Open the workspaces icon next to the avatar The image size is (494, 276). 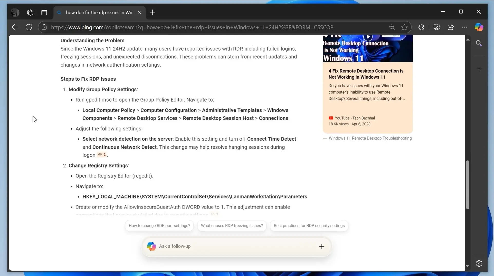pyautogui.click(x=30, y=12)
